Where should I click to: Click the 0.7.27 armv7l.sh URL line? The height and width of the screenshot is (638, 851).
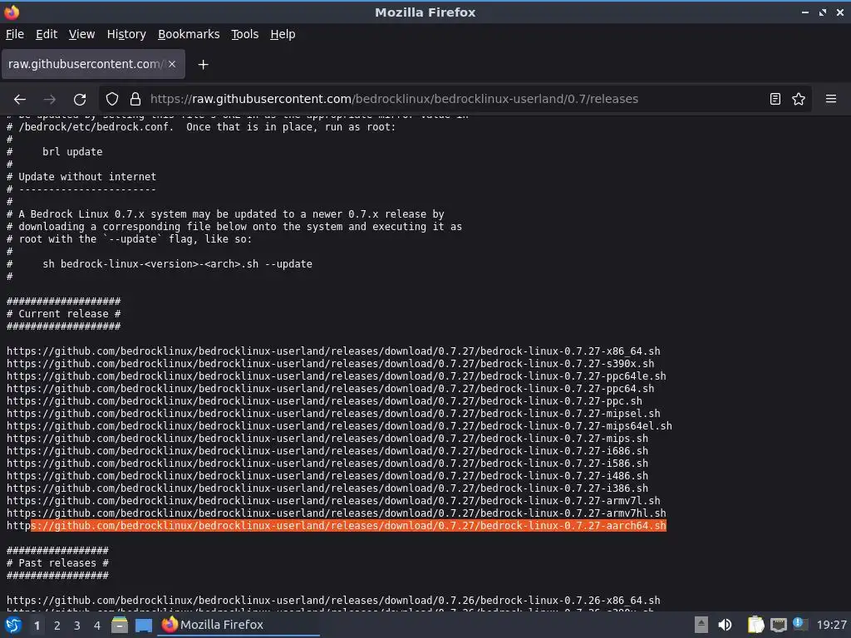pyautogui.click(x=333, y=501)
